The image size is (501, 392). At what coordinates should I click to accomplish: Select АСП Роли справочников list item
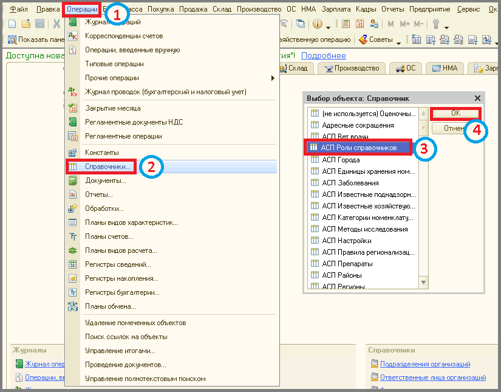tap(358, 148)
